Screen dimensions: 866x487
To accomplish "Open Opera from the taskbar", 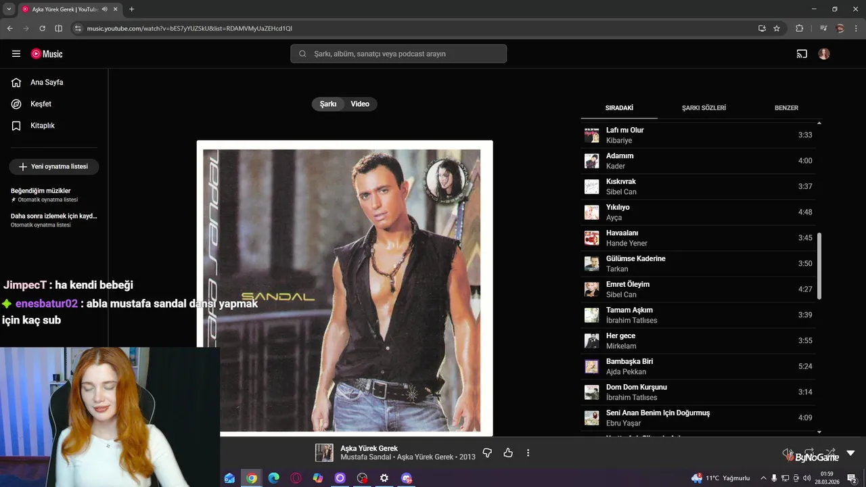I will [x=296, y=478].
